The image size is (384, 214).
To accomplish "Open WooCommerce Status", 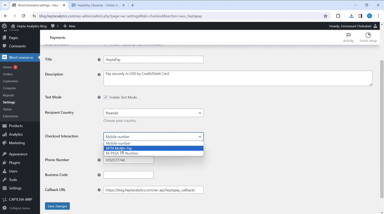I will click(7, 109).
